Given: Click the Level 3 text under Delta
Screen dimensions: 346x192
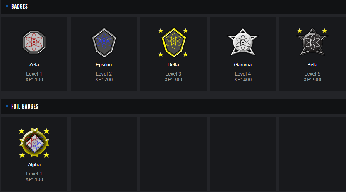Looking at the screenshot, I should pos(173,74).
